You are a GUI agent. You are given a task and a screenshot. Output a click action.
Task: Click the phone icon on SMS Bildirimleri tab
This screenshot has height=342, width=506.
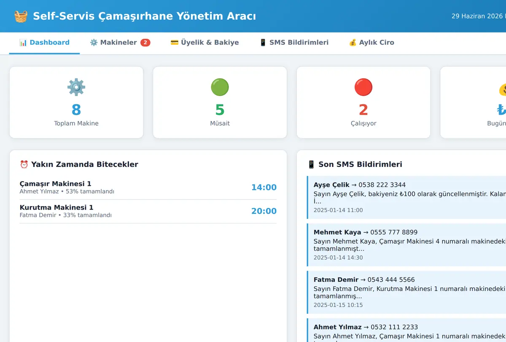[x=263, y=43]
